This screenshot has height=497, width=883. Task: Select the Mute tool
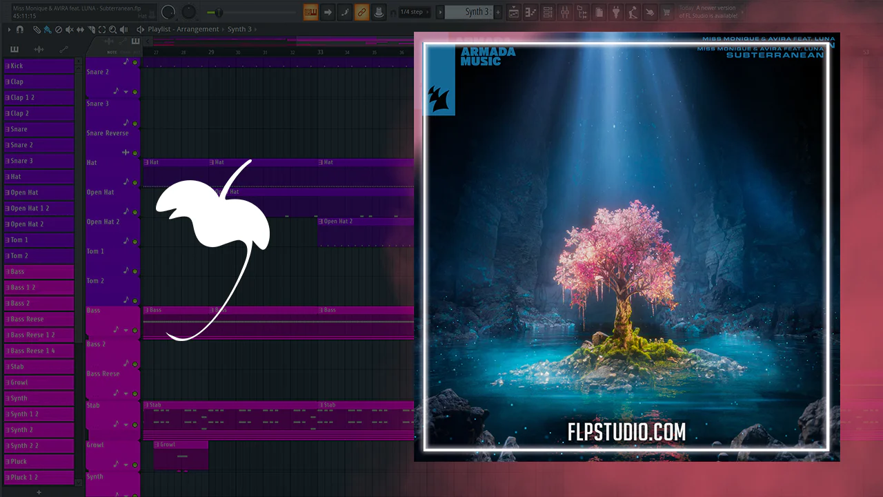[69, 29]
